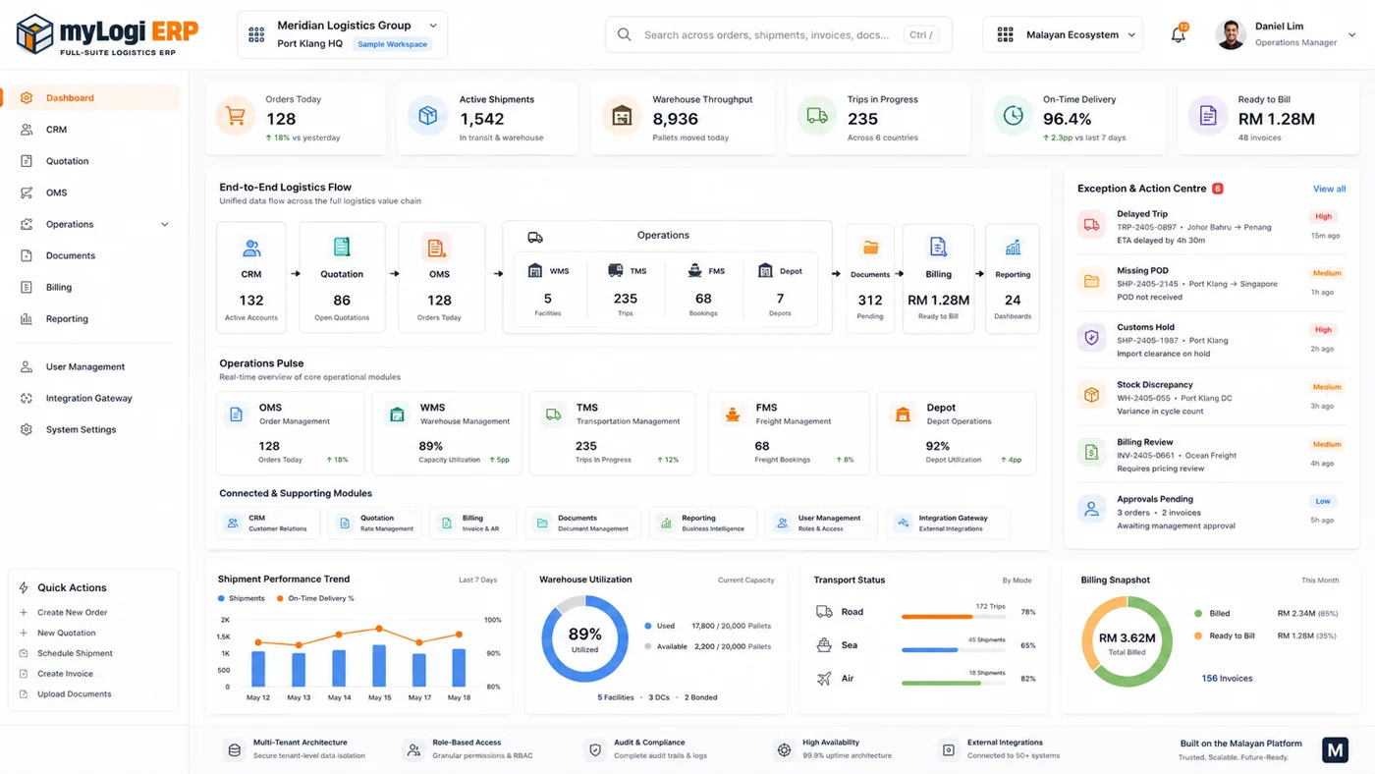The width and height of the screenshot is (1375, 774).
Task: Click Schedule Shipment quick action
Action: [75, 653]
